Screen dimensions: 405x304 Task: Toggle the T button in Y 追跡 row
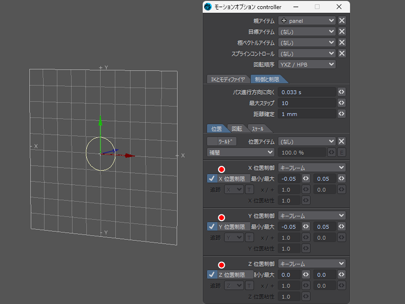point(249,238)
